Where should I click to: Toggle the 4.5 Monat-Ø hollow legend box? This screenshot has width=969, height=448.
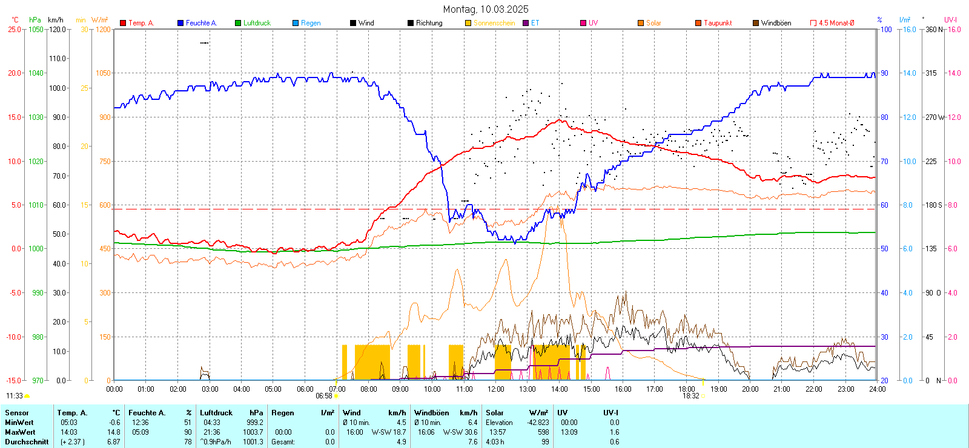coord(813,23)
